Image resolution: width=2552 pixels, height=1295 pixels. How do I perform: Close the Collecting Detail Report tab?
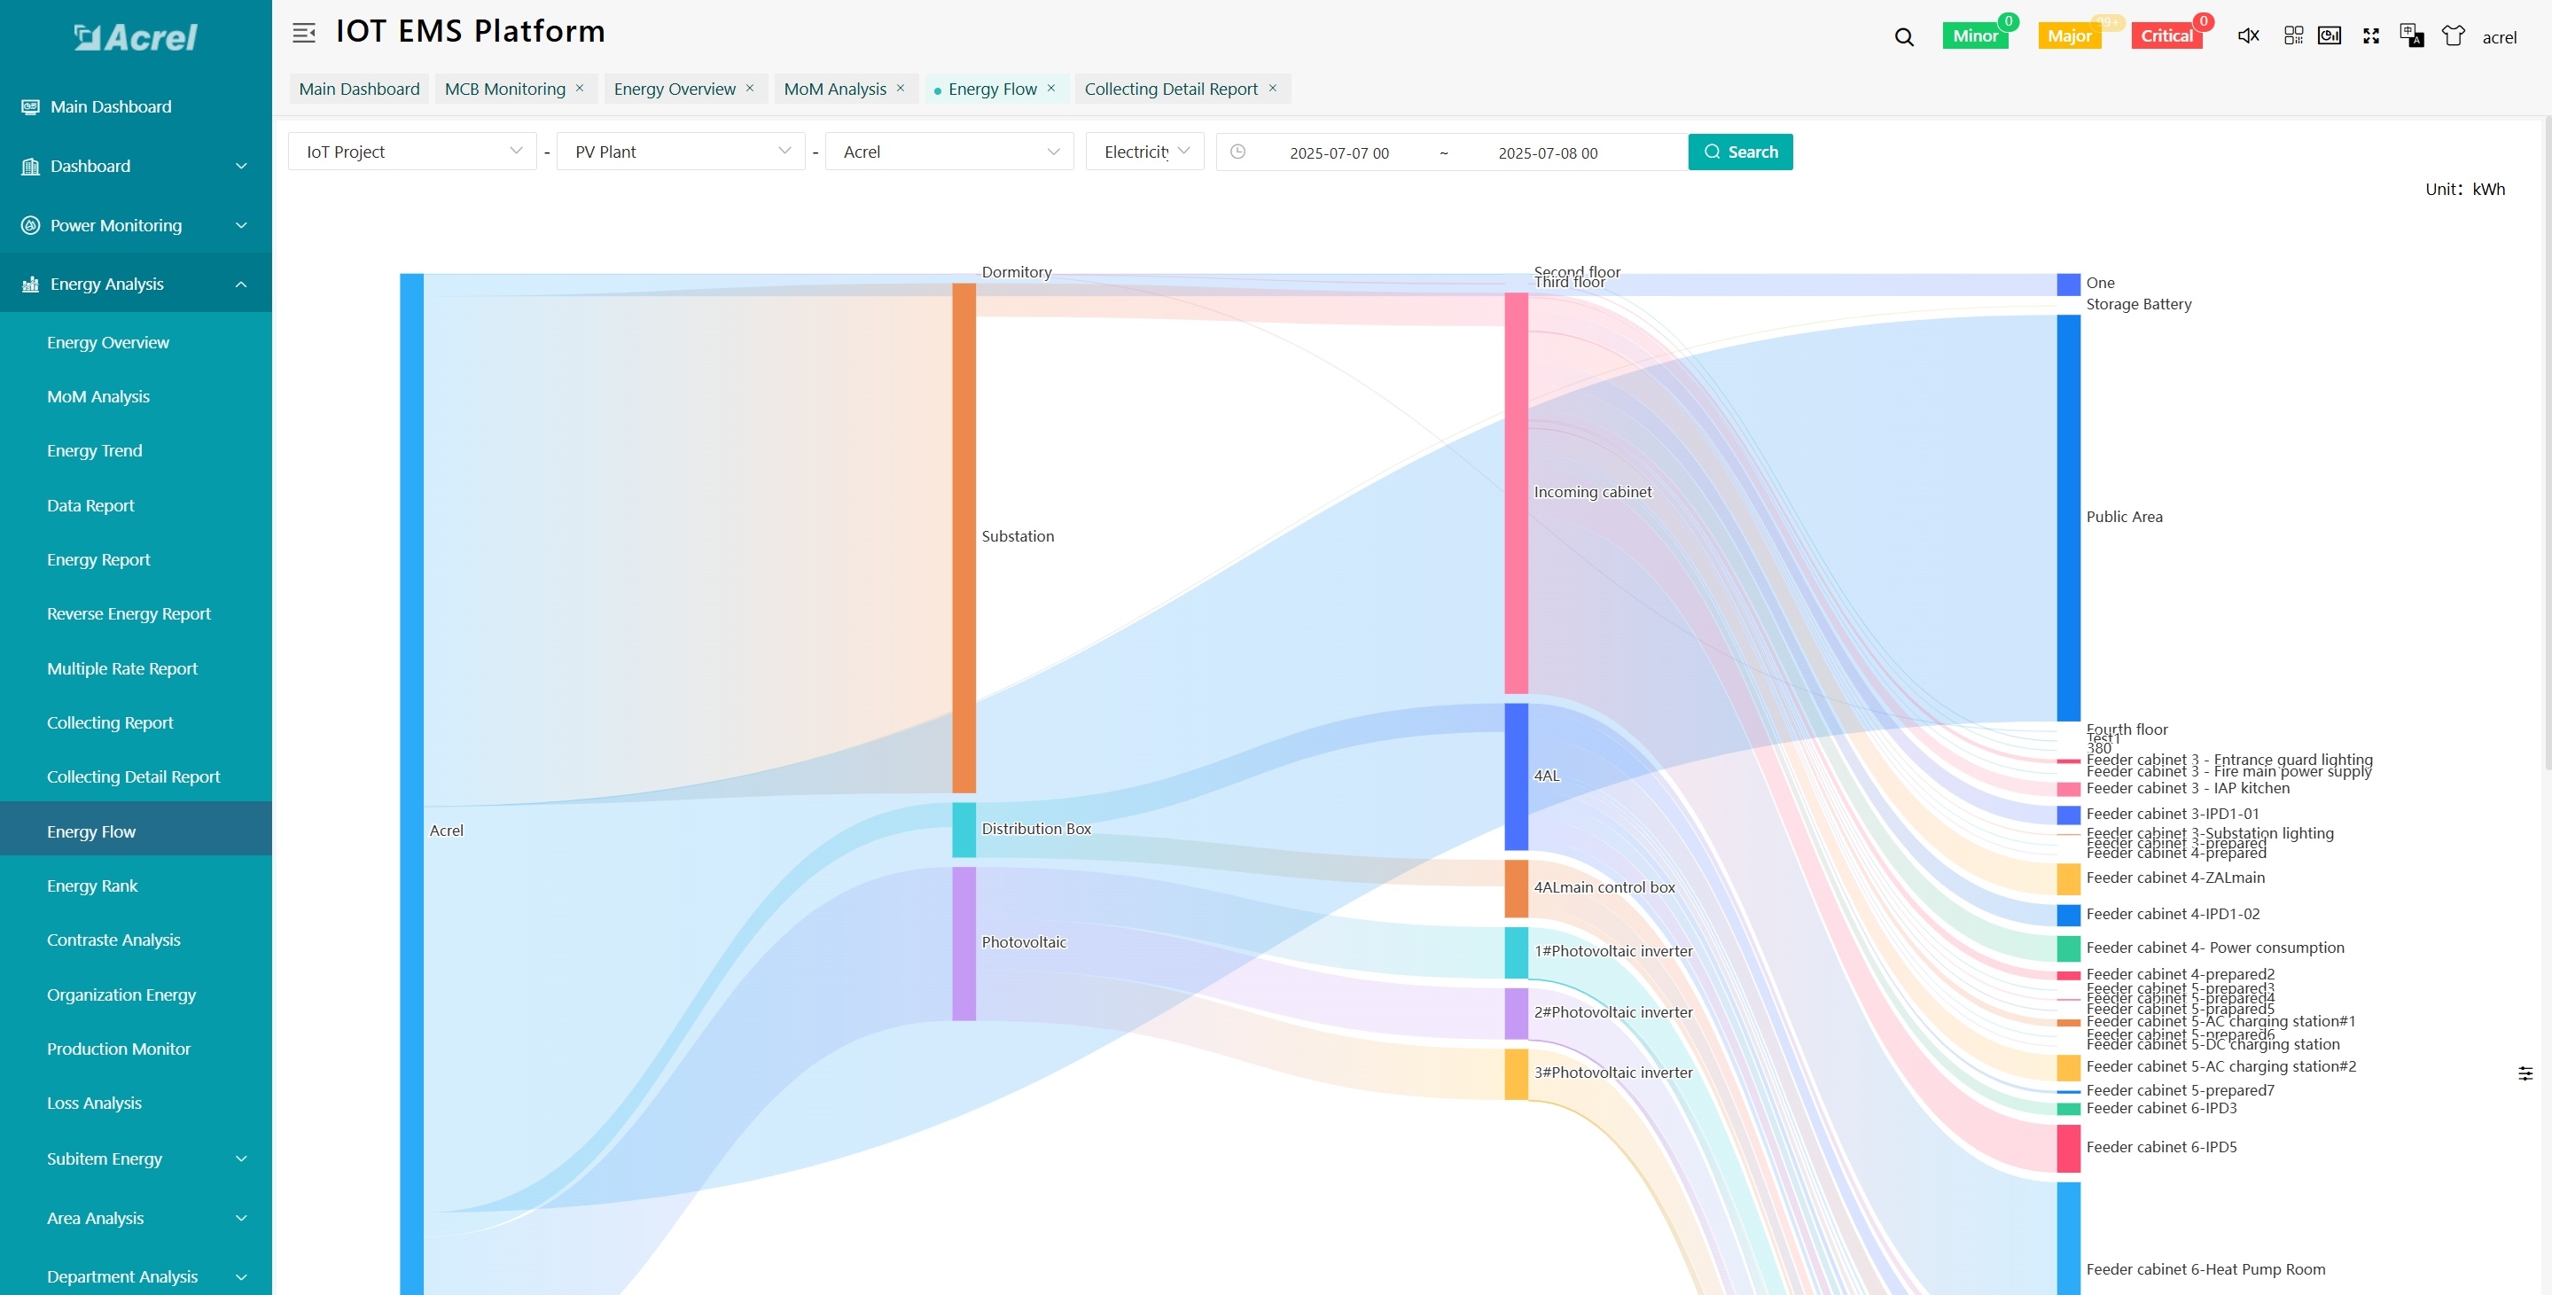point(1273,88)
